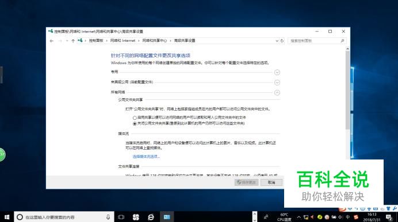Click the 文件共享连接 section label
This screenshot has height=222, width=398.
(129, 166)
